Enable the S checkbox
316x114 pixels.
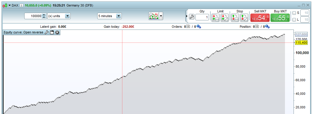(294, 13)
